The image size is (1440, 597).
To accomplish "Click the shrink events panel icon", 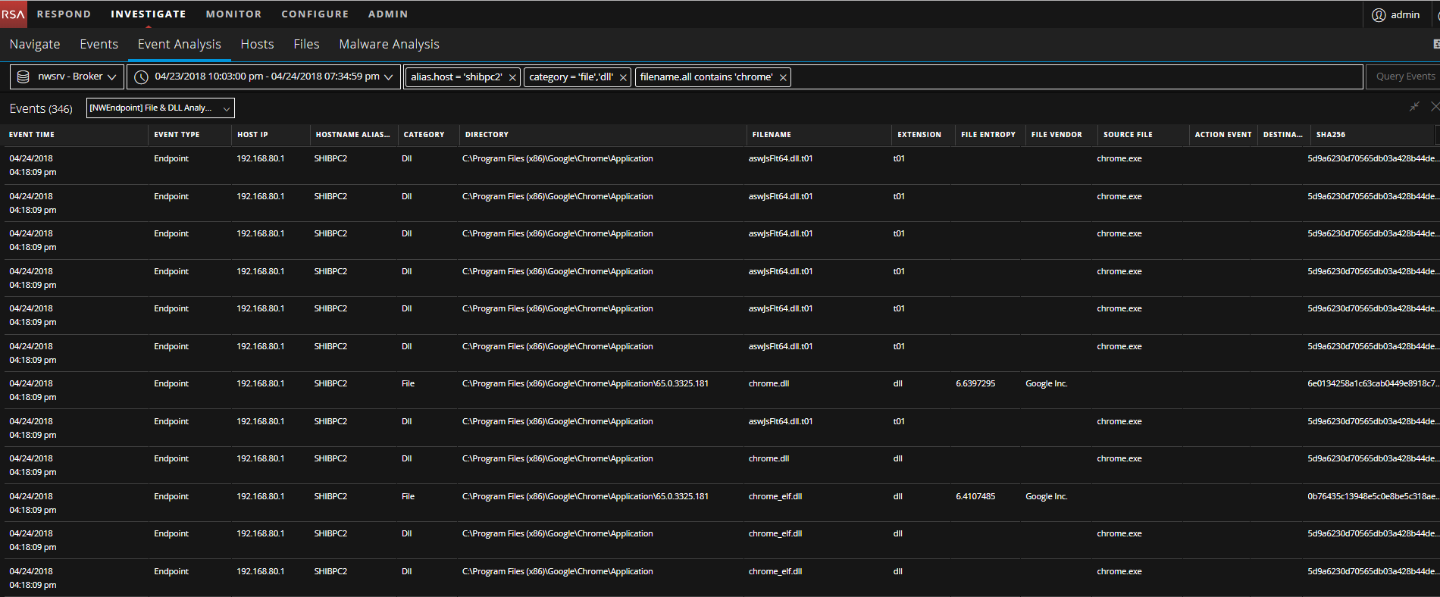I will pyautogui.click(x=1414, y=107).
